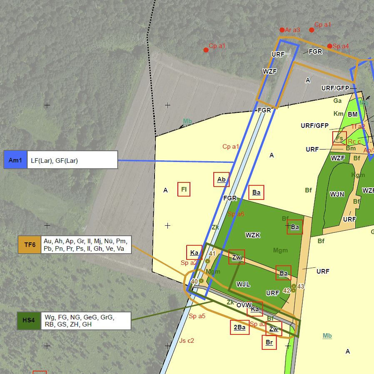The image size is (374, 374).
Task: Select the circle marker numbered 41
Action: click(207, 261)
